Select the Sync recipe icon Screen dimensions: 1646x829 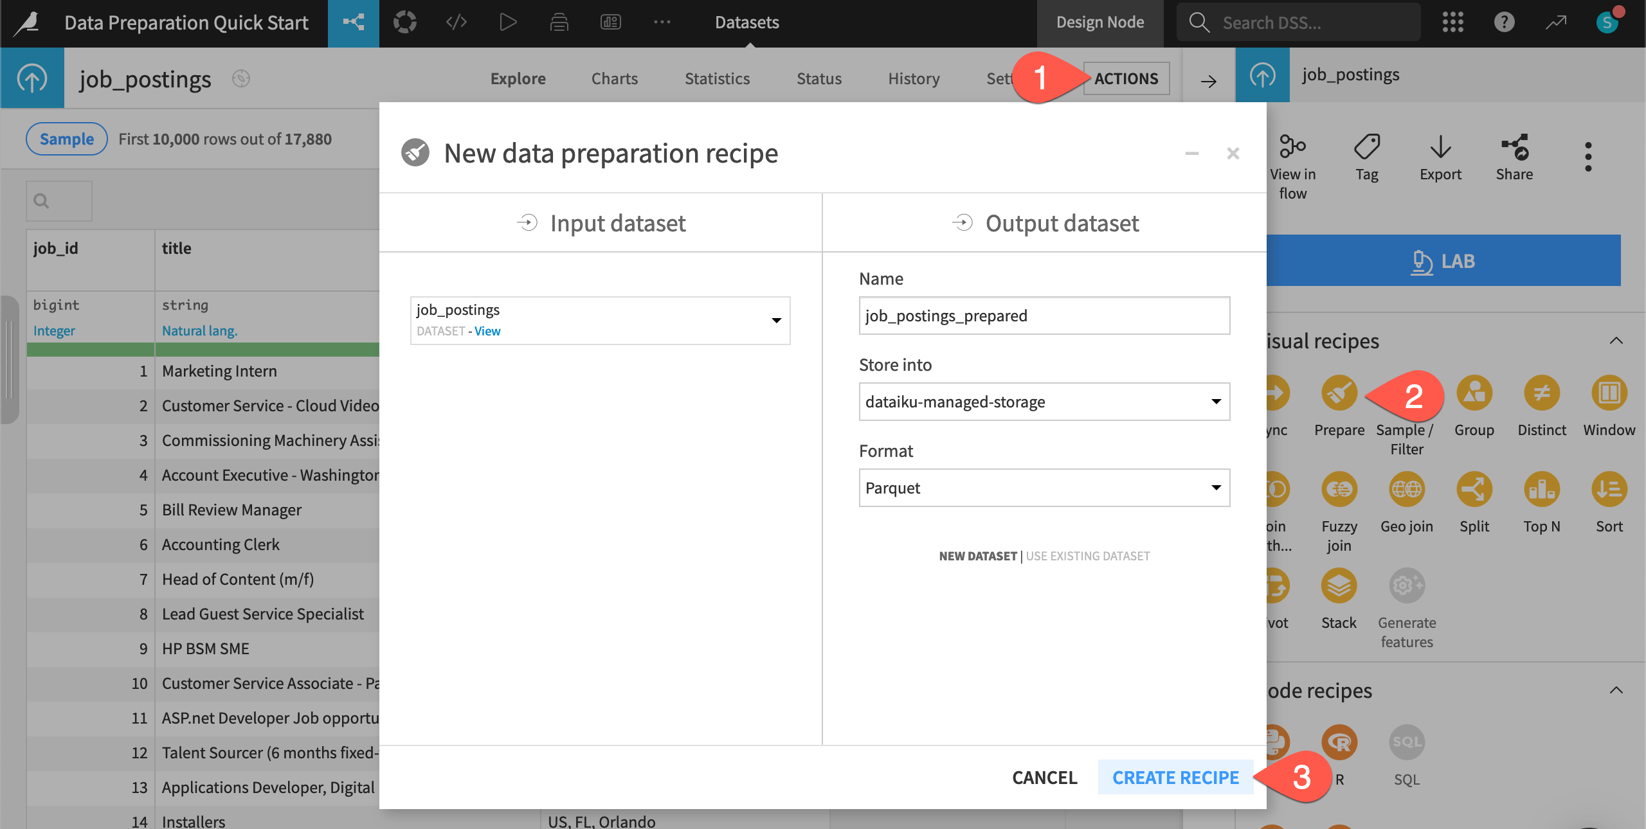(1275, 393)
